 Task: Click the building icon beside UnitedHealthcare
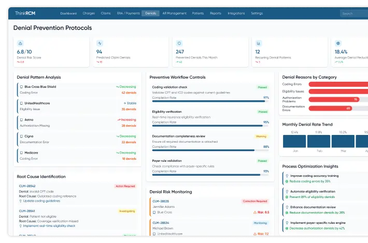click(21, 103)
